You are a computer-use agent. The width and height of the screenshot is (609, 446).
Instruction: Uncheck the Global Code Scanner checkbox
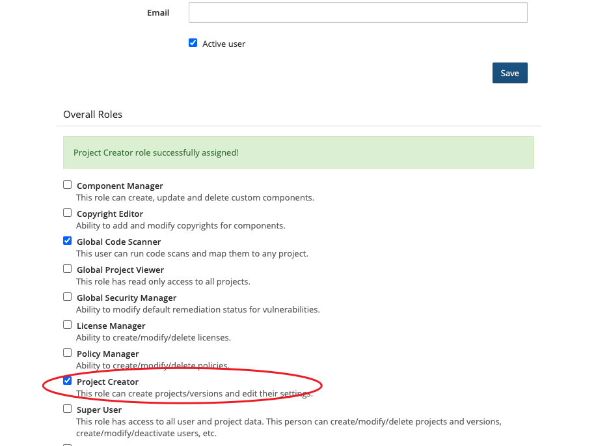[67, 241]
